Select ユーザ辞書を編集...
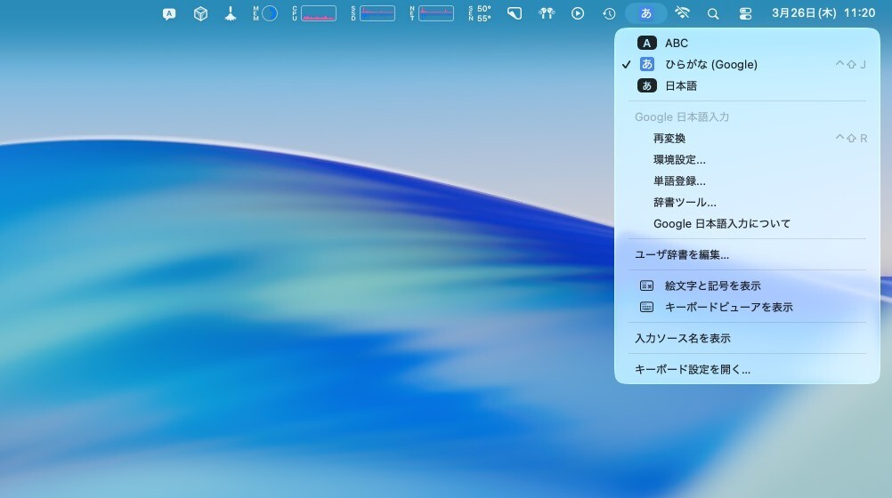This screenshot has width=892, height=498. (682, 254)
